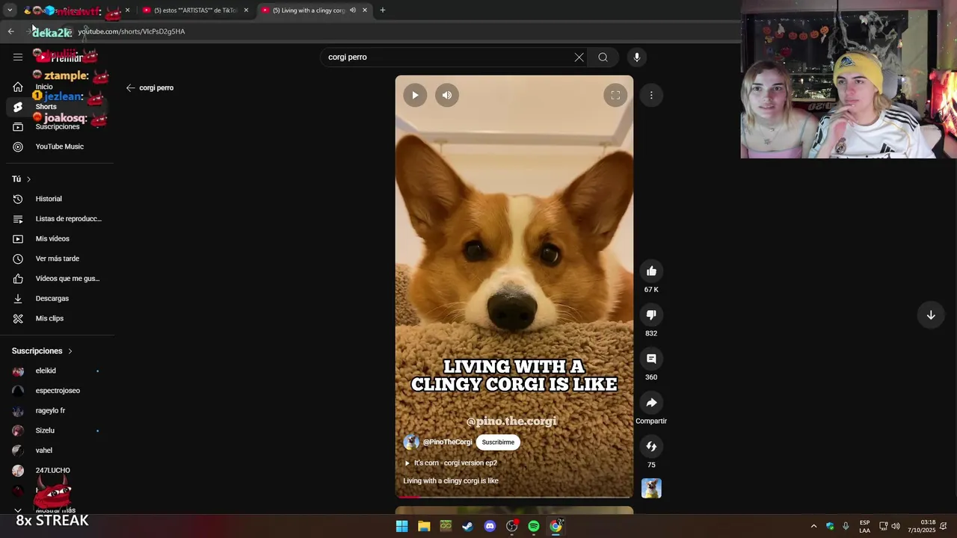Close the 'estos ARTISTAS' tab
Screen dimensions: 957x538
[x=246, y=10]
